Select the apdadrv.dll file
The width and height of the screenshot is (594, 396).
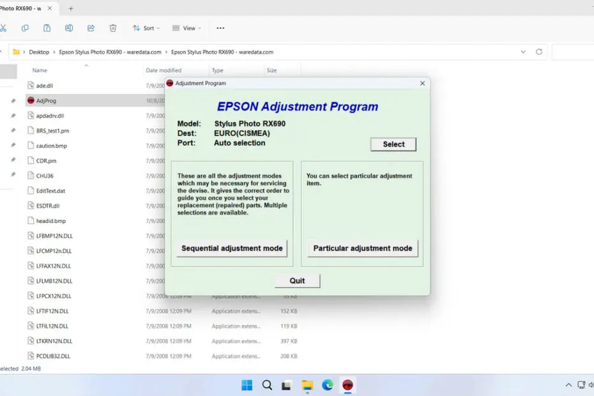pyautogui.click(x=50, y=116)
